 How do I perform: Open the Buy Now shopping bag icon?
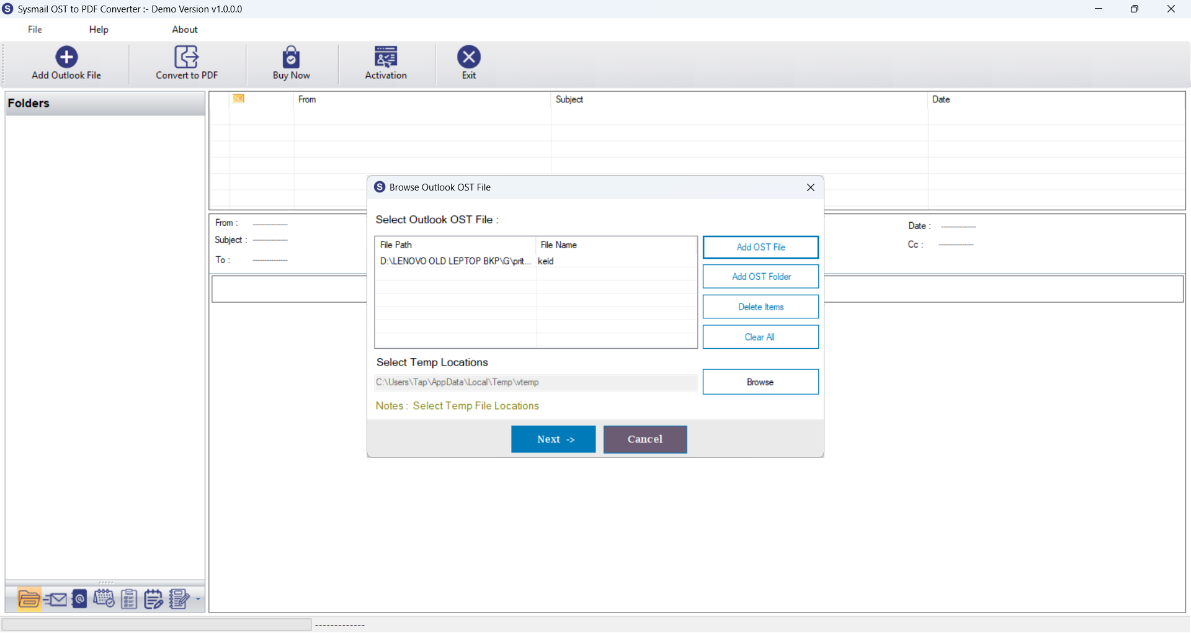(x=291, y=57)
